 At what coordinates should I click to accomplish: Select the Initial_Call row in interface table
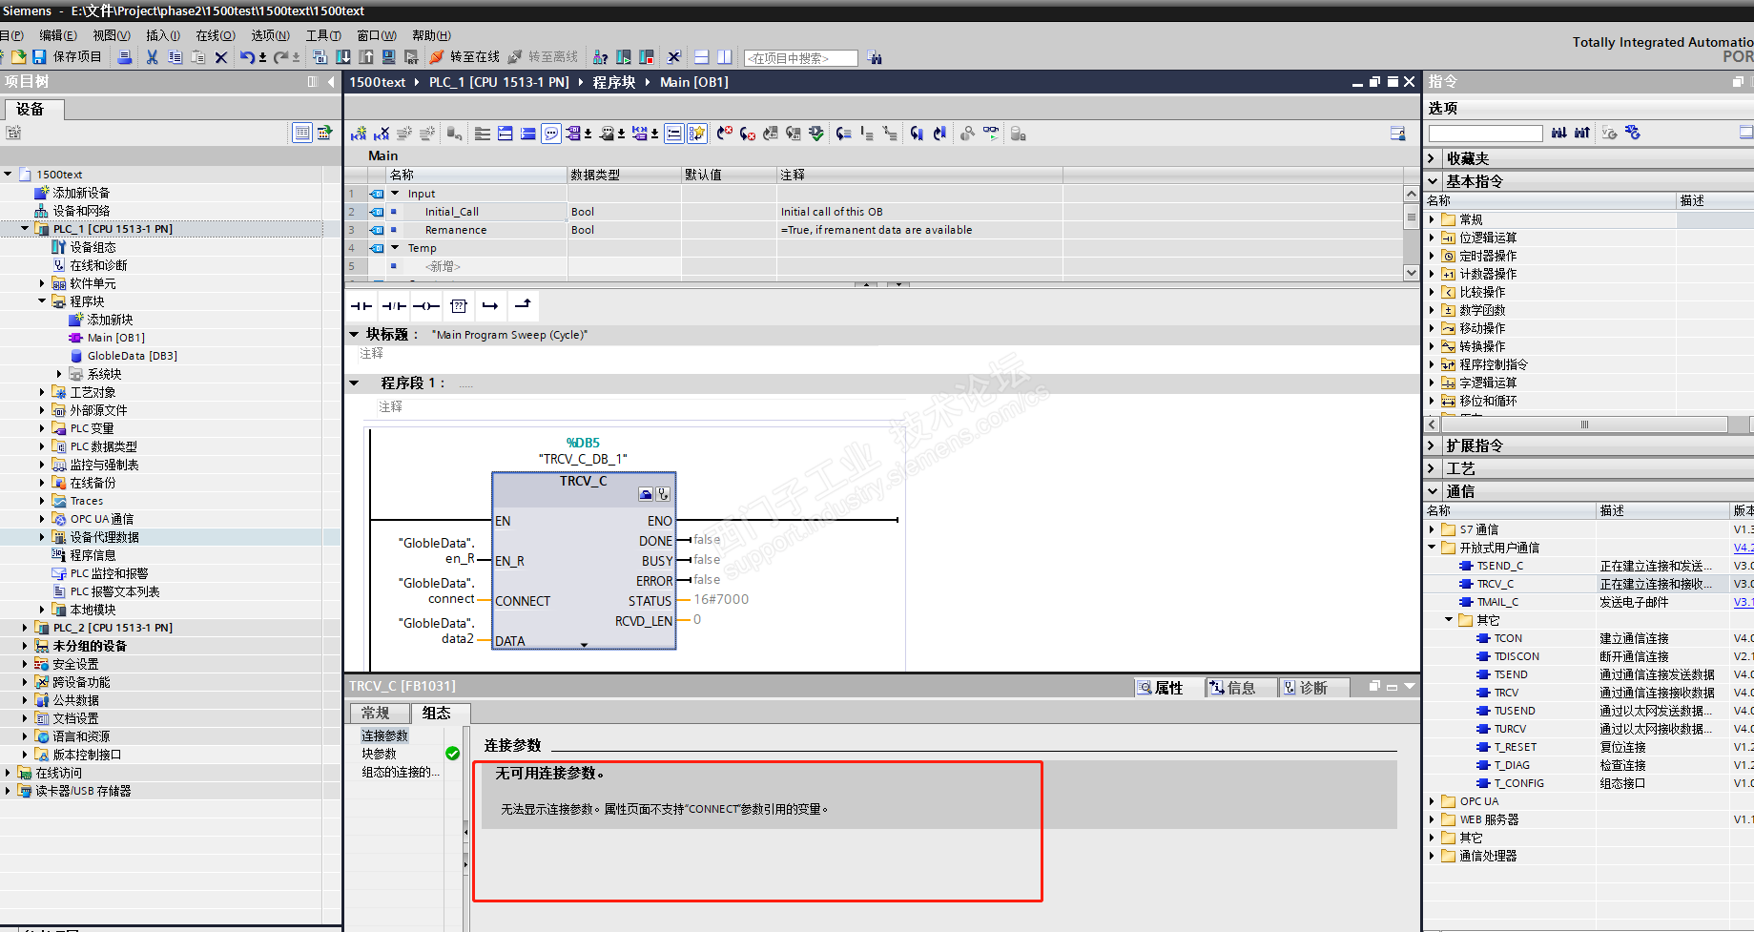click(874, 212)
